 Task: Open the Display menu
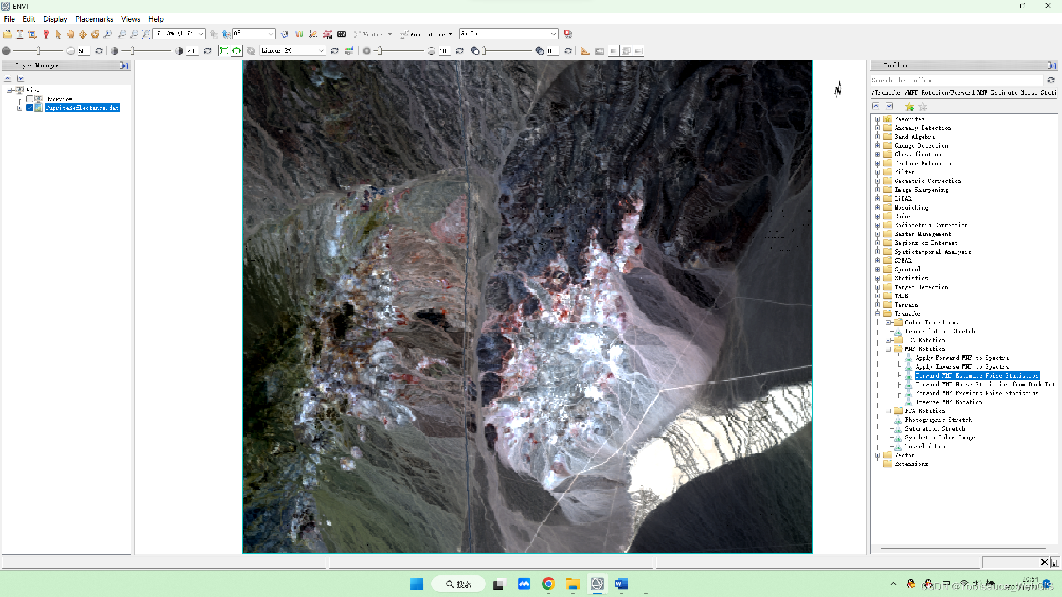(x=55, y=19)
